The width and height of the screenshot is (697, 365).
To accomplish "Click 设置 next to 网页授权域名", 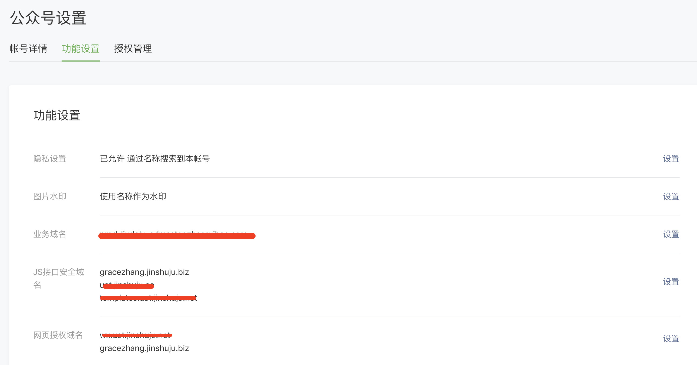I will pos(671,338).
